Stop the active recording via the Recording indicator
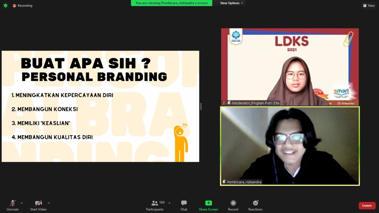The width and height of the screenshot is (379, 213). pos(22,5)
